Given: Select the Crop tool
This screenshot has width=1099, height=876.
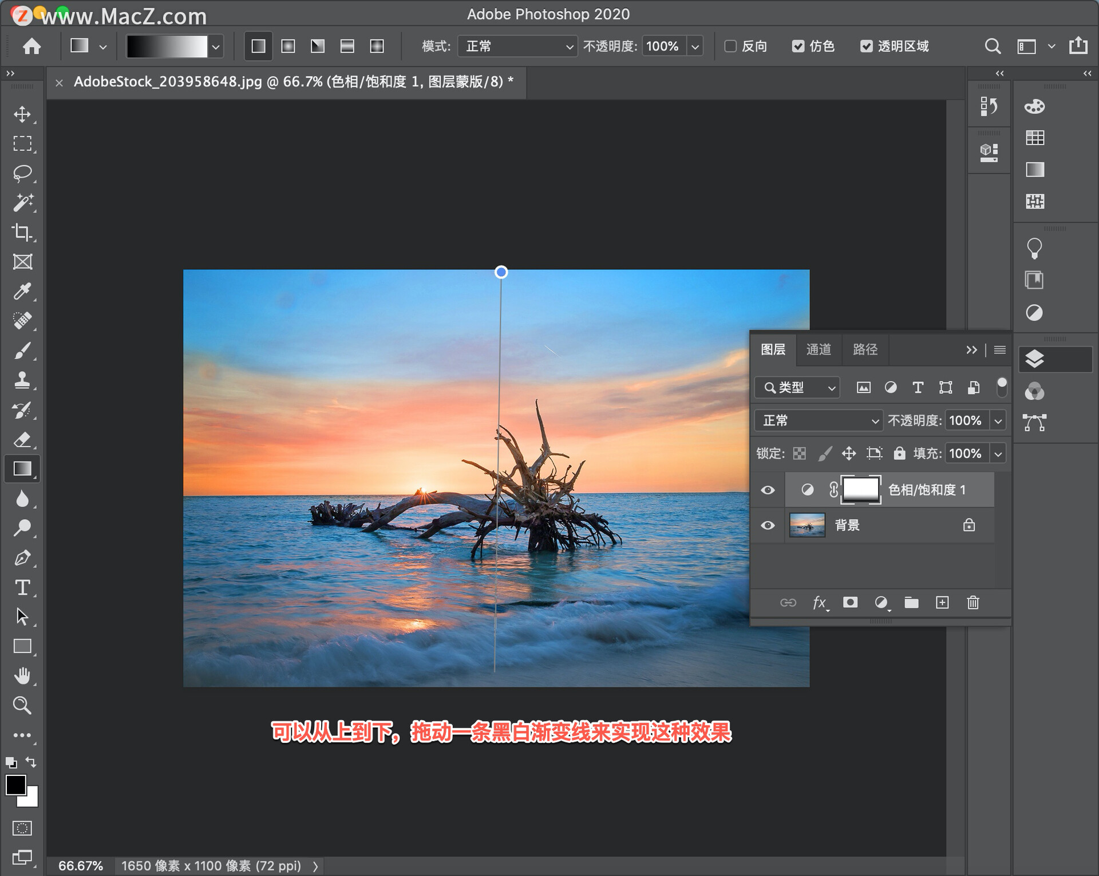Looking at the screenshot, I should 22,232.
